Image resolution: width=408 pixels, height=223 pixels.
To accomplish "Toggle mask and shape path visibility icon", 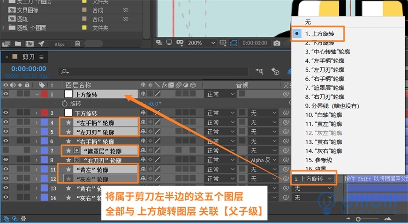I will tap(234, 43).
